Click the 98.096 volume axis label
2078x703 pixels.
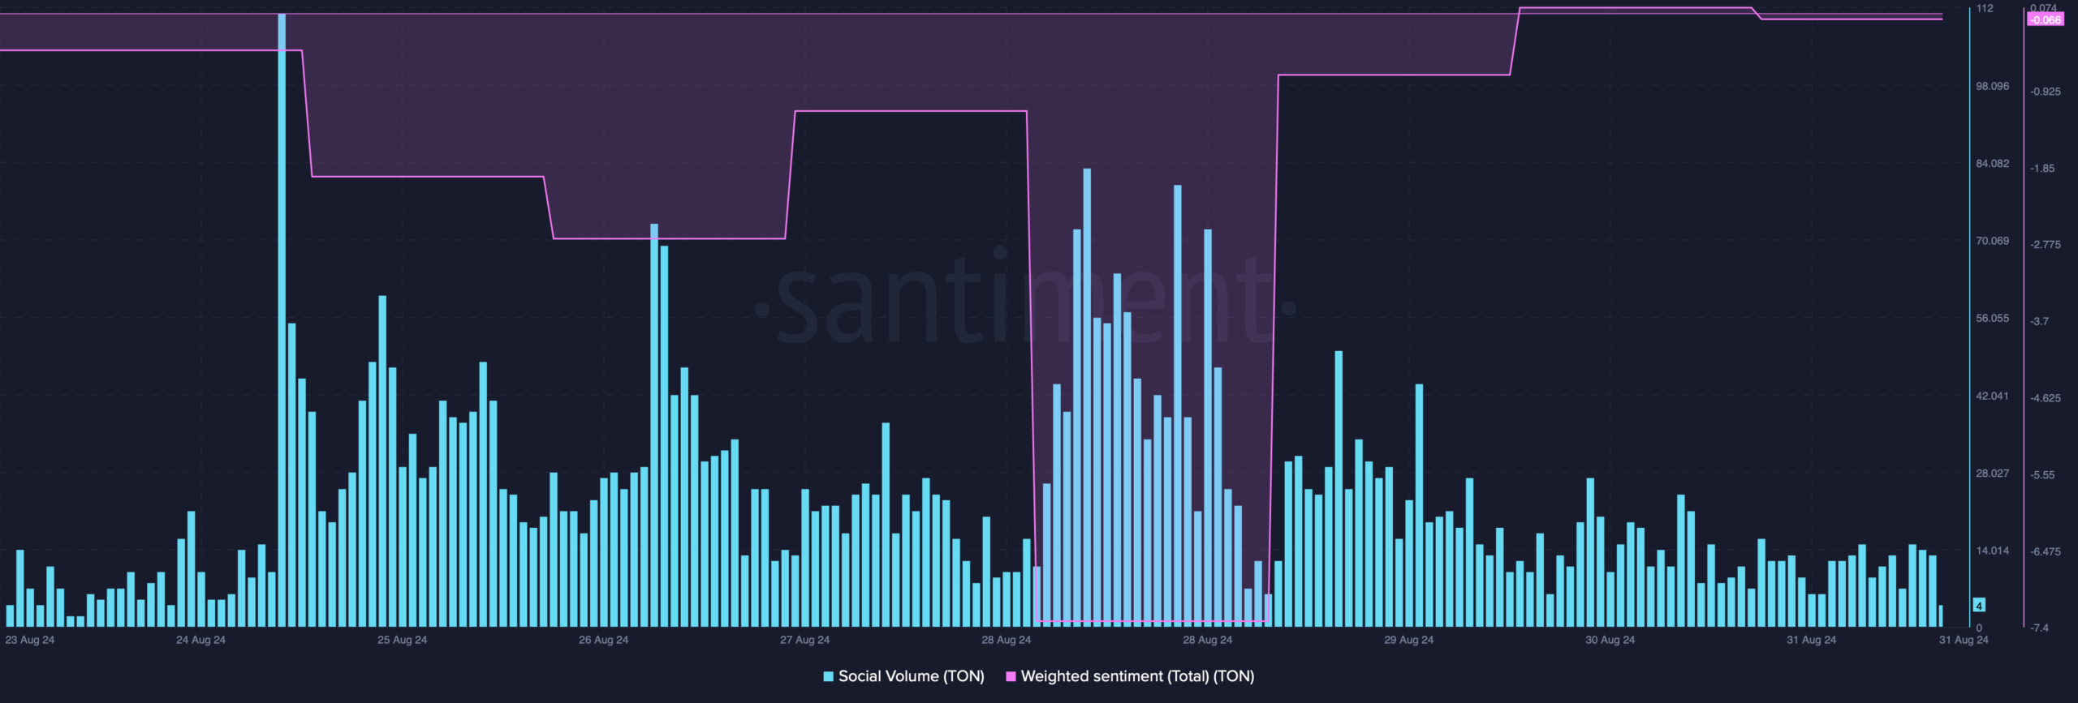point(1993,86)
